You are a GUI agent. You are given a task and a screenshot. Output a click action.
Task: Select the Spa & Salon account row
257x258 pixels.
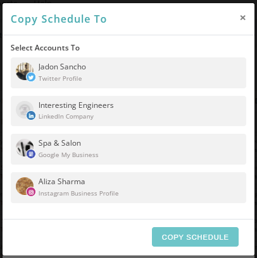point(128,149)
